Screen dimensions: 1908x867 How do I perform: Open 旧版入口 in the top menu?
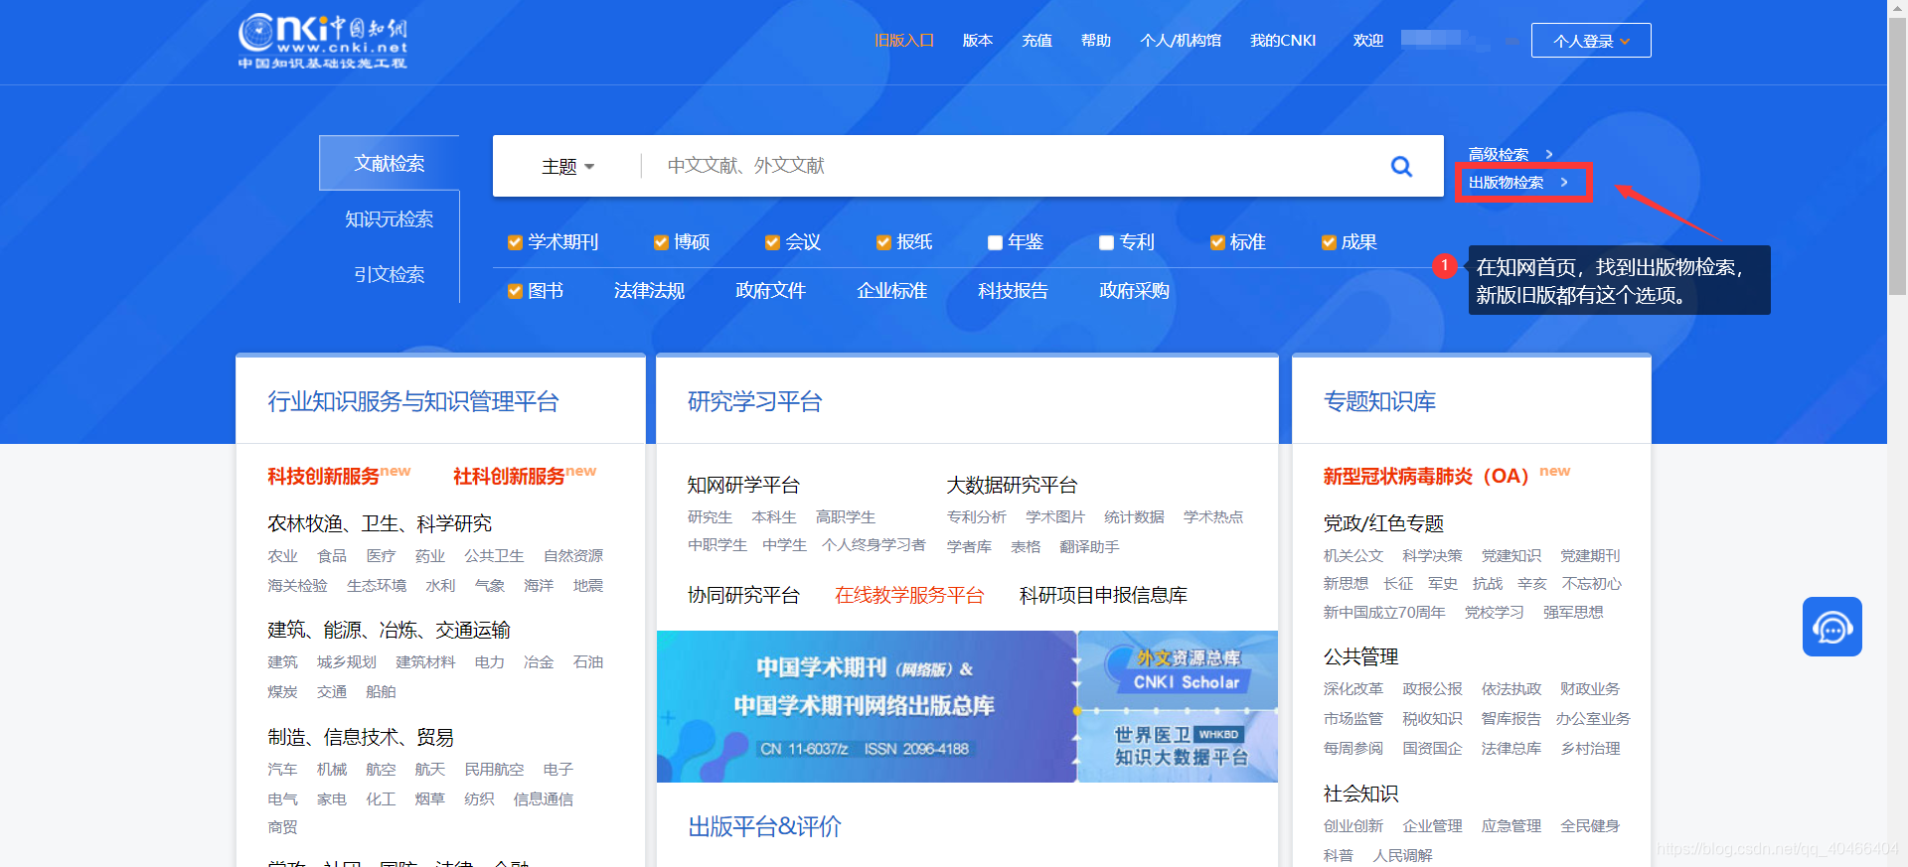904,41
